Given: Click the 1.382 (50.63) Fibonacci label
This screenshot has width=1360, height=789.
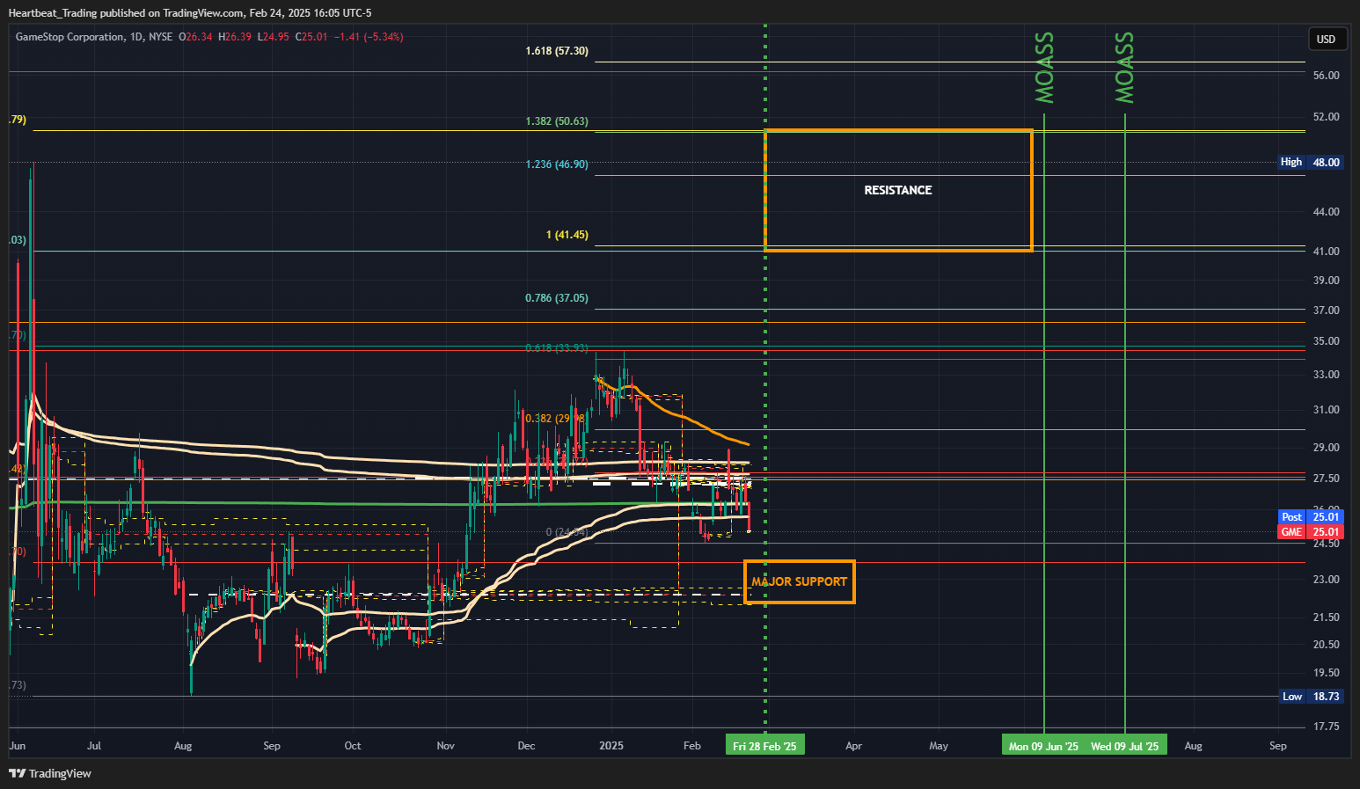Looking at the screenshot, I should coord(557,121).
